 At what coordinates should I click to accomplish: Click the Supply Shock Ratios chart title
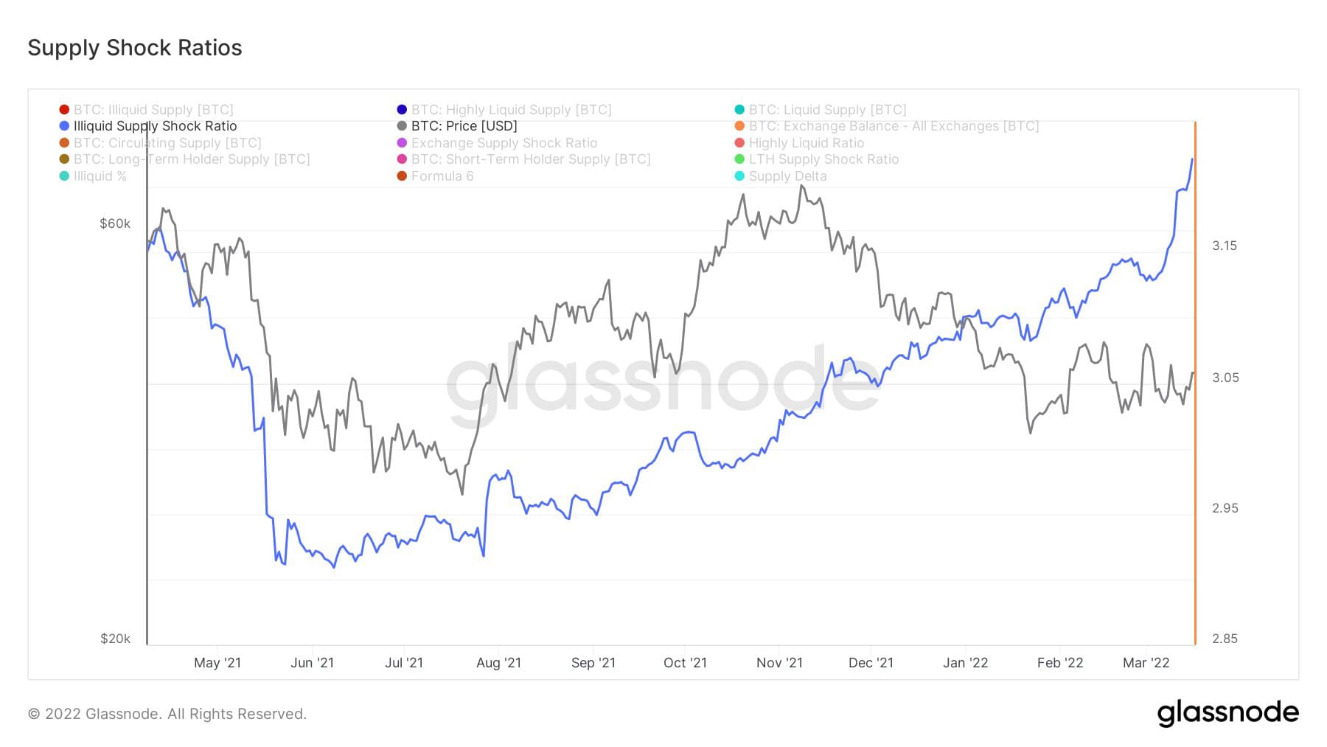click(x=135, y=48)
